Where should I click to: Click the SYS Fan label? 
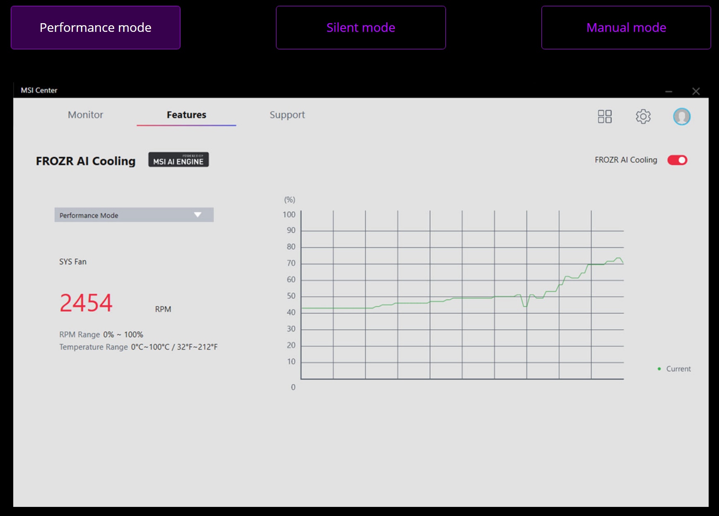click(73, 262)
